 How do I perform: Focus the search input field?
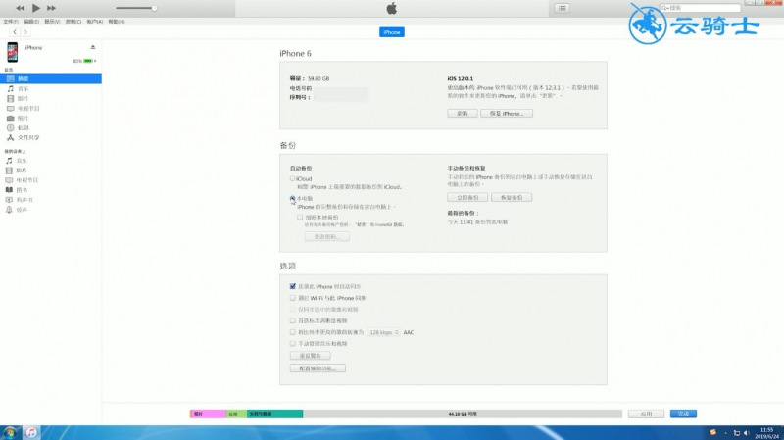tap(700, 8)
